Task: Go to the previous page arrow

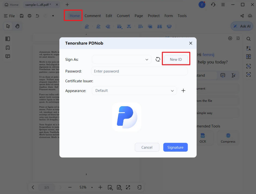Action: pyautogui.click(x=33, y=187)
